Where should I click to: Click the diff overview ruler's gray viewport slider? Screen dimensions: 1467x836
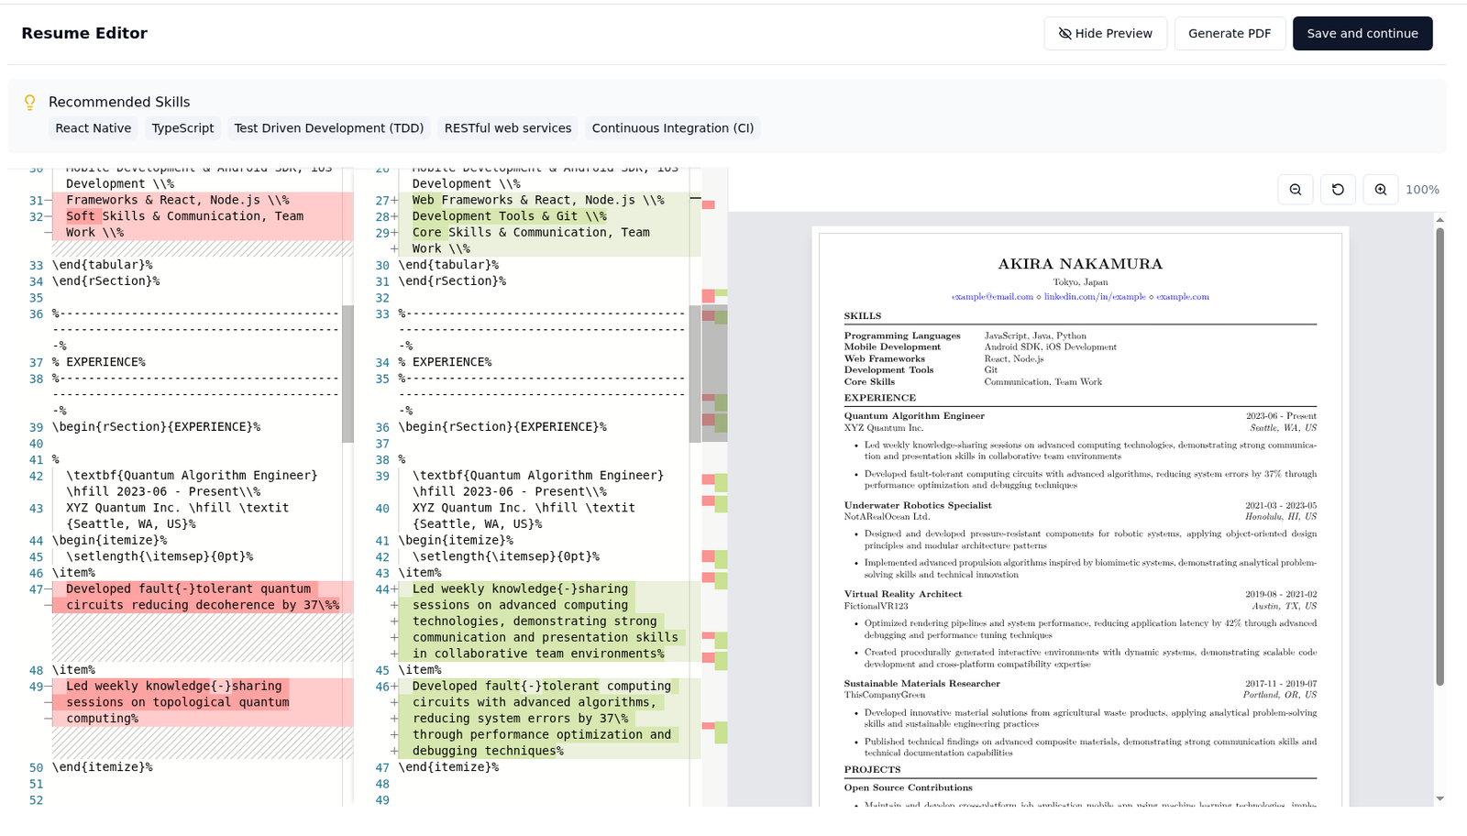714,374
